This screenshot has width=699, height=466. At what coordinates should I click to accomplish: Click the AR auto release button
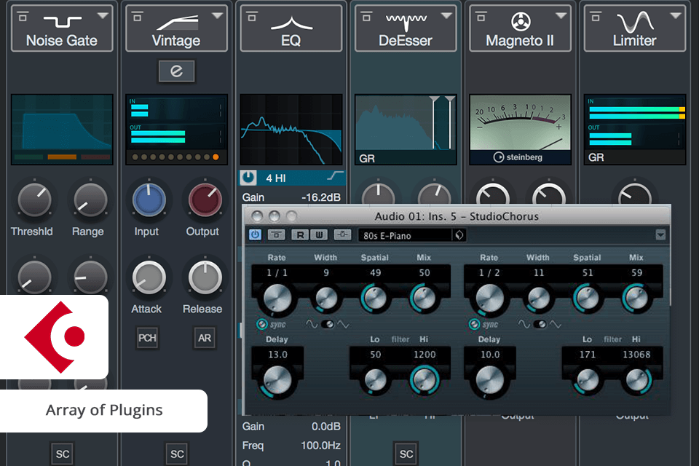(x=205, y=338)
